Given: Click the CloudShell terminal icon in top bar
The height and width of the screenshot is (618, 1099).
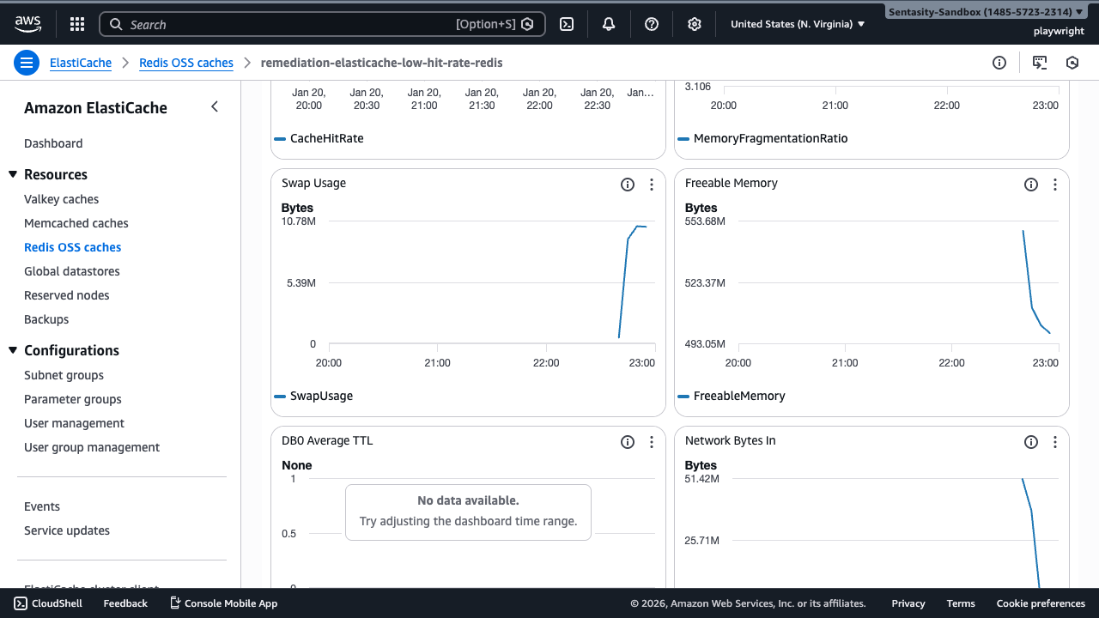Looking at the screenshot, I should (566, 23).
